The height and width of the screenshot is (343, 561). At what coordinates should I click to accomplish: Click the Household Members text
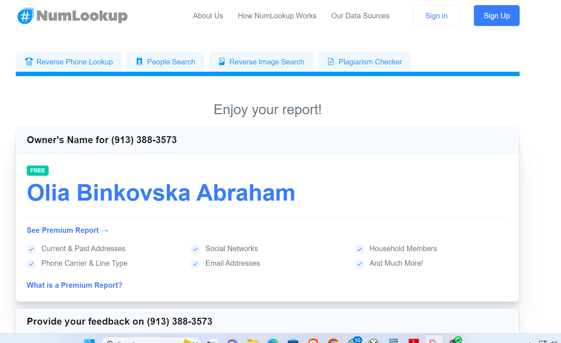(x=403, y=249)
